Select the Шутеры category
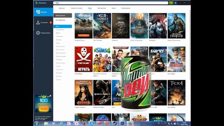Image resolution: width=224 pixels, height=126 pixels. tap(58, 76)
